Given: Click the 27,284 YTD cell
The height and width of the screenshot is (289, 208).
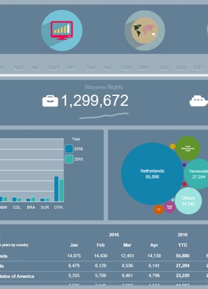Looking at the screenshot, I should tap(183, 266).
